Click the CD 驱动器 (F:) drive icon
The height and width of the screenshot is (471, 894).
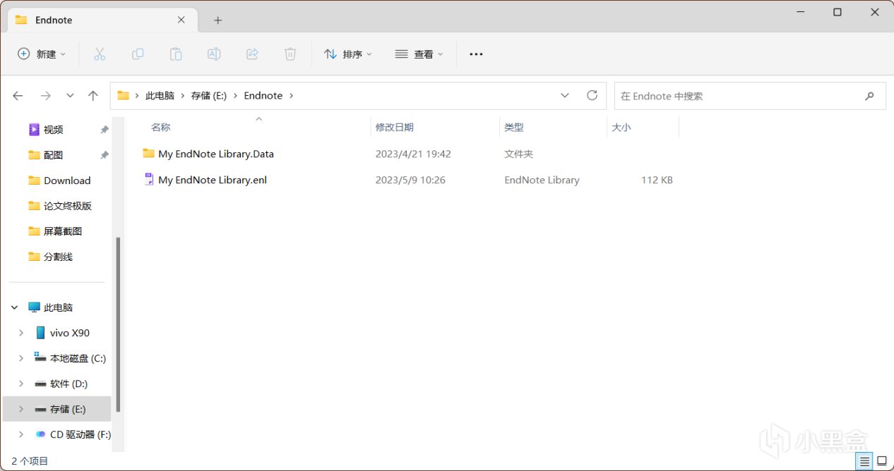(x=40, y=434)
